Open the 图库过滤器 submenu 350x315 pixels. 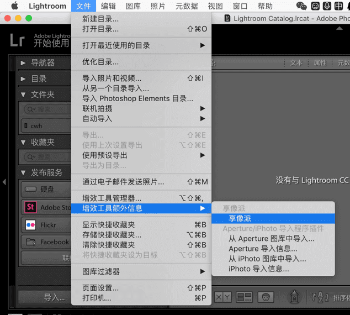[141, 271]
